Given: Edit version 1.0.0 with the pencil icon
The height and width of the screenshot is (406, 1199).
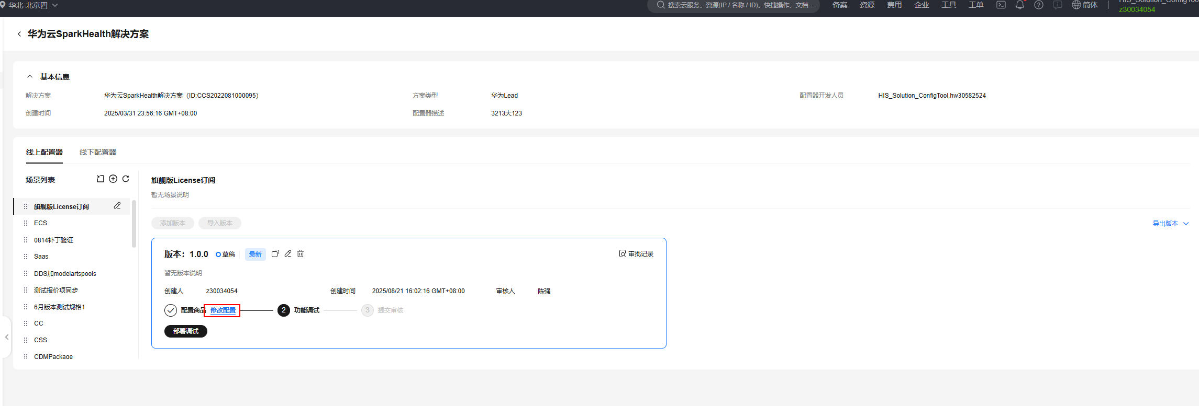Looking at the screenshot, I should click(288, 253).
